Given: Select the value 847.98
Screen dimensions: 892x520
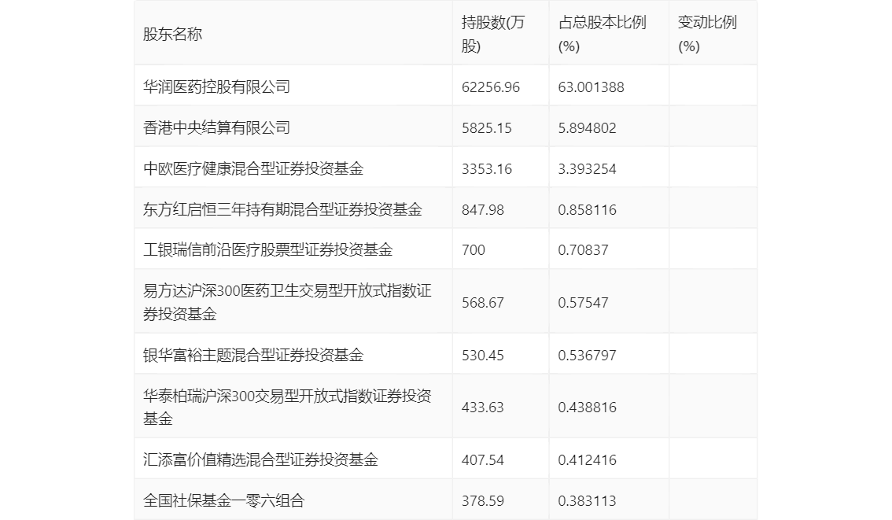Looking at the screenshot, I should [x=483, y=210].
